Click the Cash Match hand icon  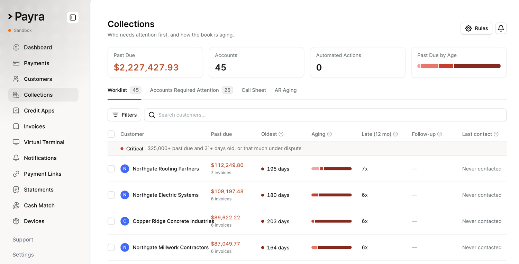pos(16,205)
